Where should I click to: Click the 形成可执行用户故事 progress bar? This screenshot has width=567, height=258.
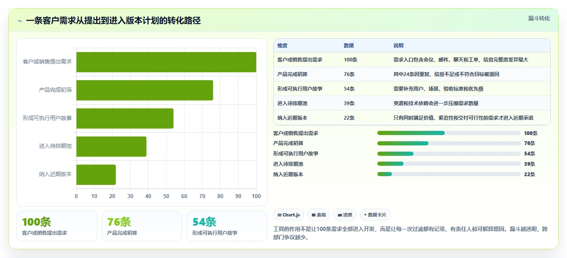coord(449,154)
